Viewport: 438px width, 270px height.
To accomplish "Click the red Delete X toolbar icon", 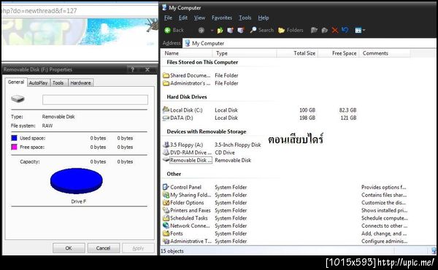I will pos(334,30).
